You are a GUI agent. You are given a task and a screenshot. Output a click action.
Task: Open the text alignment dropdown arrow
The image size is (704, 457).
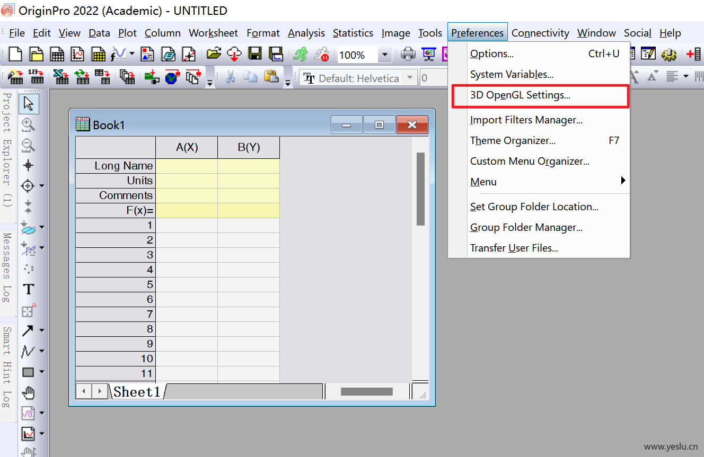coord(686,77)
